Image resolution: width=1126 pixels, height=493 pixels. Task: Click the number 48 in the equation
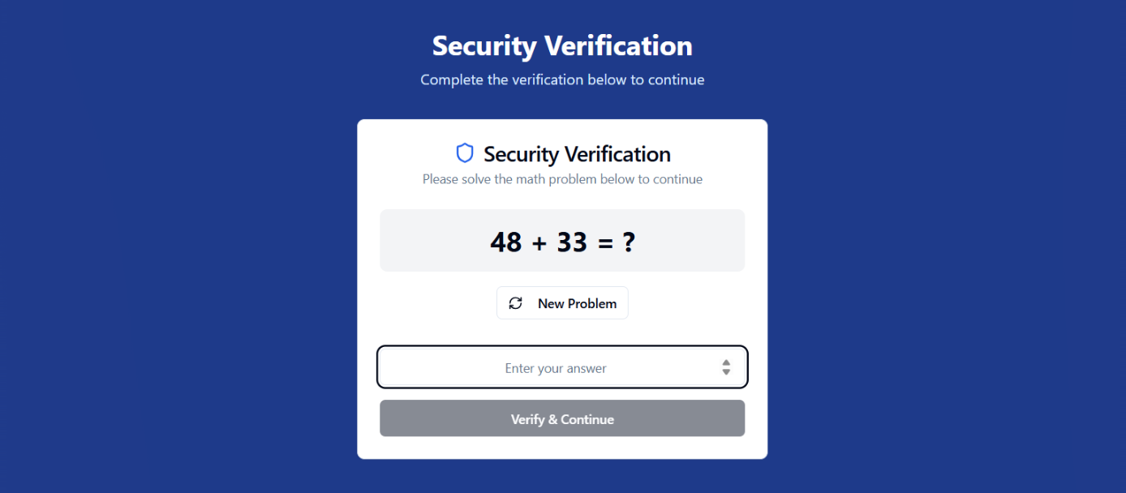(x=506, y=242)
